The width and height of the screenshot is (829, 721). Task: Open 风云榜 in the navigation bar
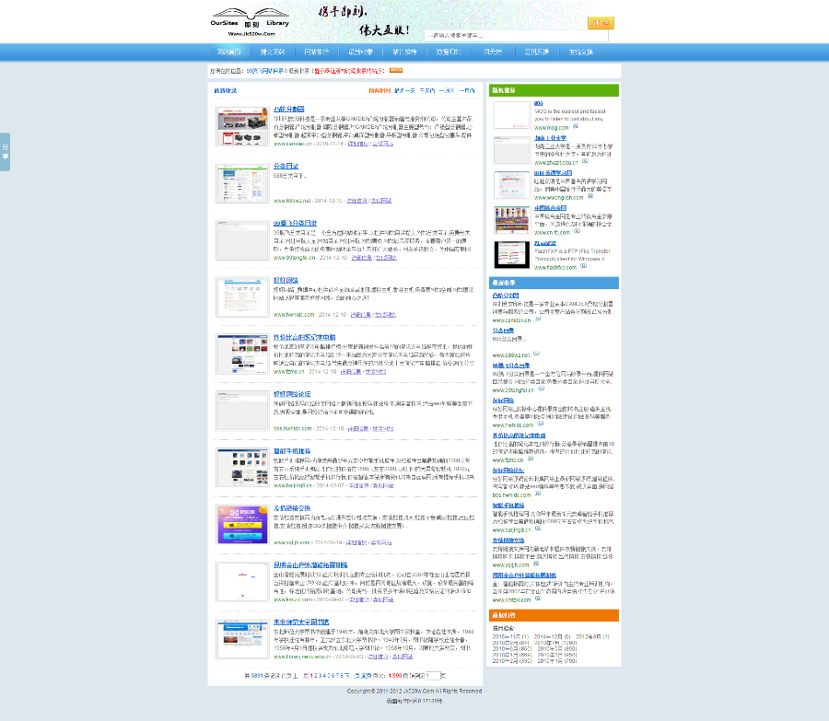(493, 52)
